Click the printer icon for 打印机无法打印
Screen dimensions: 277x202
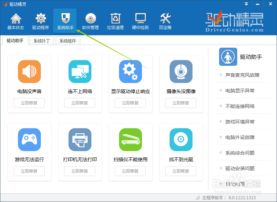79,139
